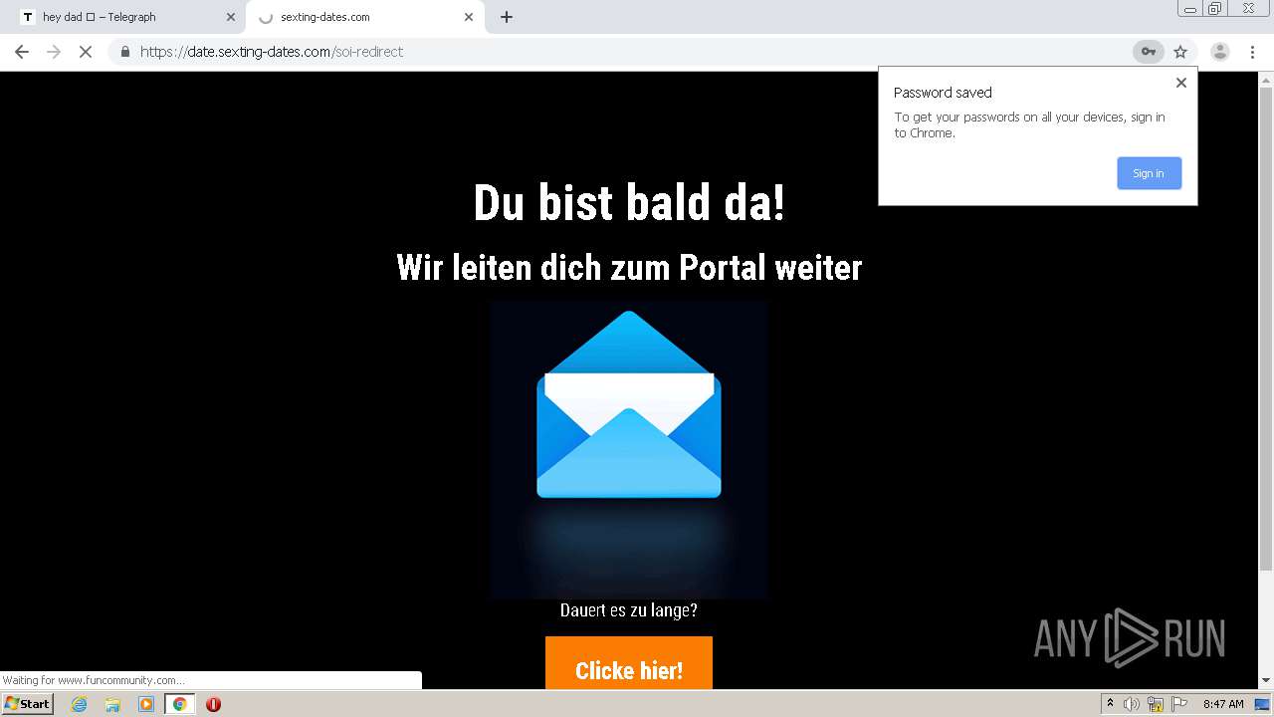Screen dimensions: 1274x717
Task: Open the Windows Start menu
Action: pyautogui.click(x=28, y=704)
